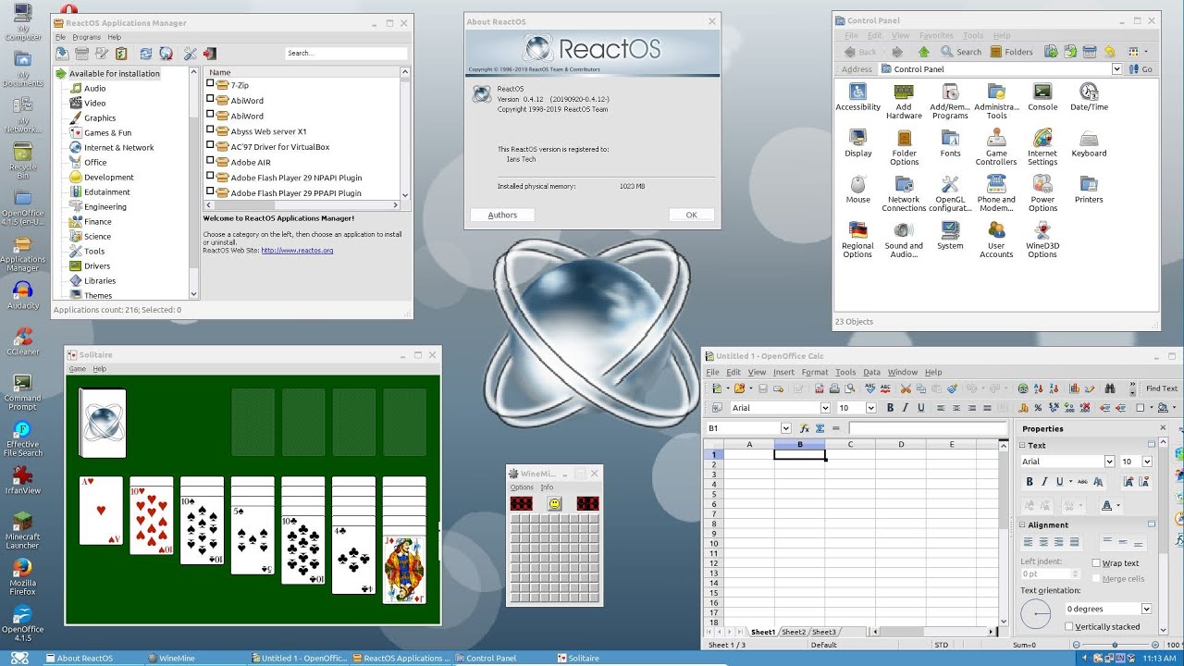
Task: Click the Solitaire deck card back
Action: point(103,423)
